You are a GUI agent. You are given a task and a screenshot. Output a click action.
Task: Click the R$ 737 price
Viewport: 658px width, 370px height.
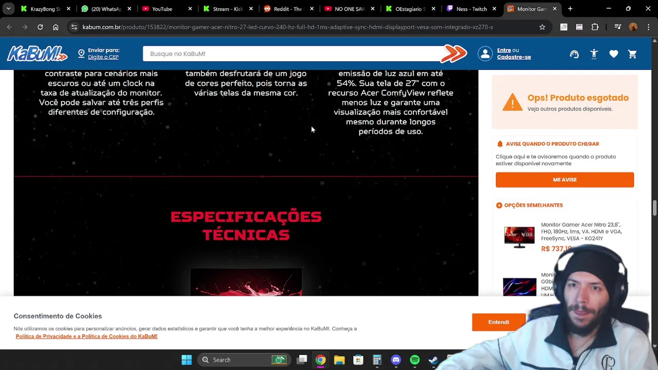(x=556, y=249)
